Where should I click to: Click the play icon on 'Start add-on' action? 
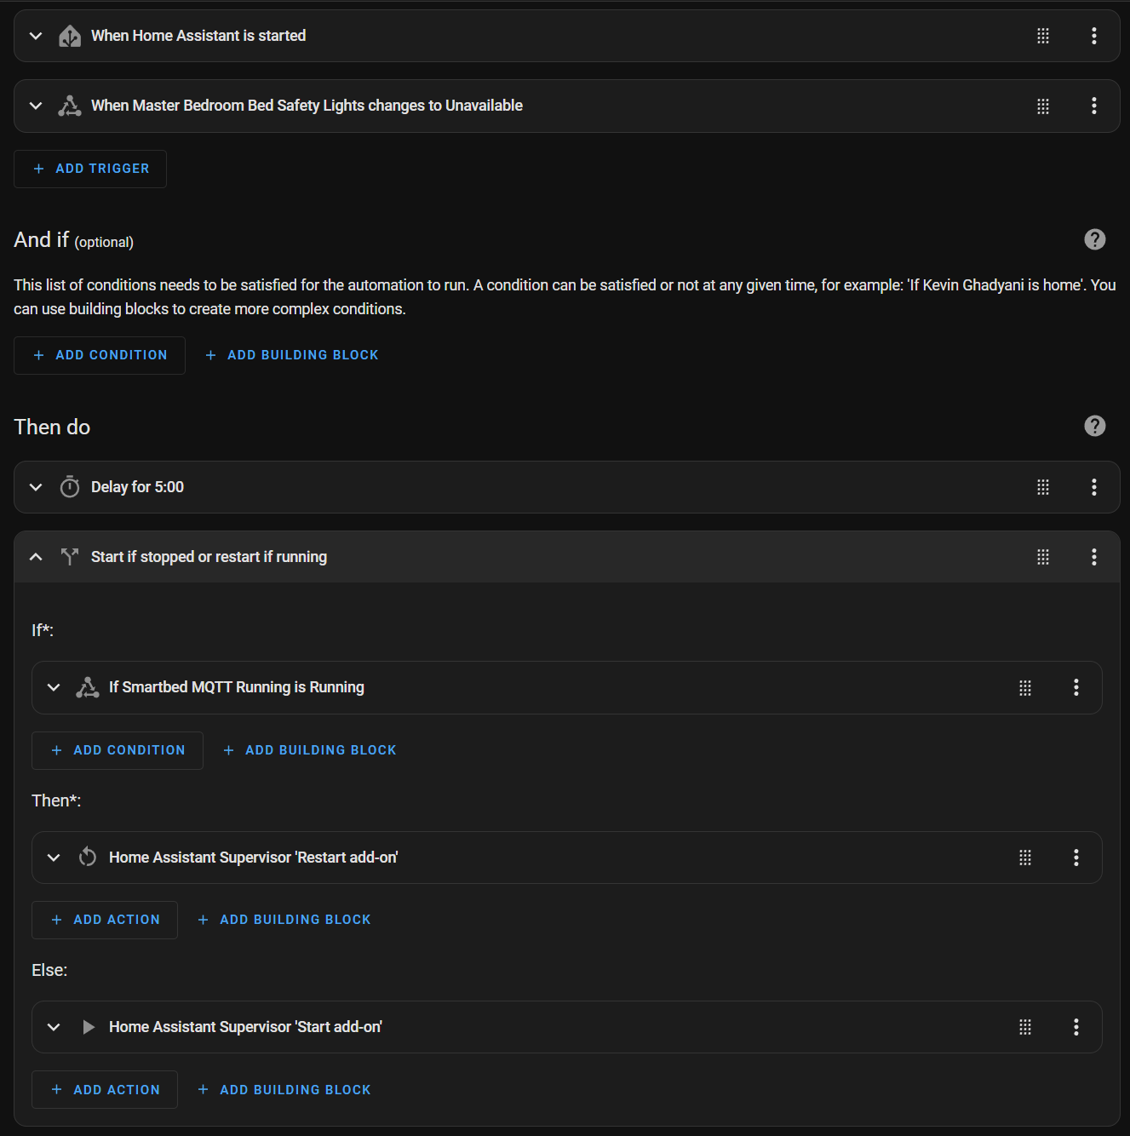point(88,1027)
